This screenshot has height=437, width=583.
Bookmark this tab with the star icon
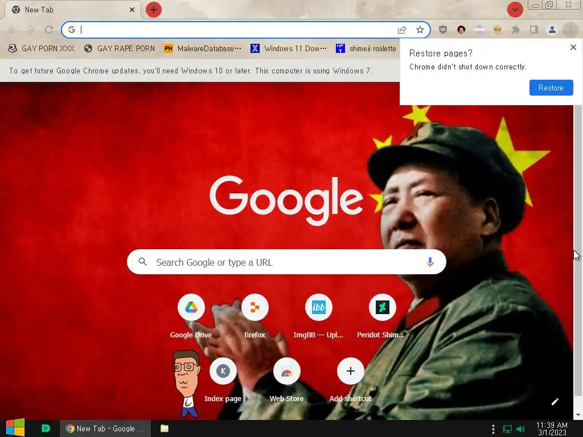coord(420,30)
